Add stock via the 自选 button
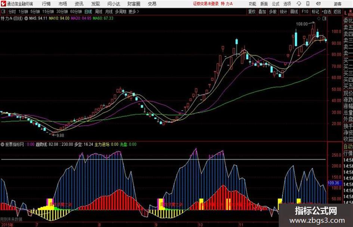Viewport: 353px width, 227px height. pyautogui.click(x=326, y=12)
